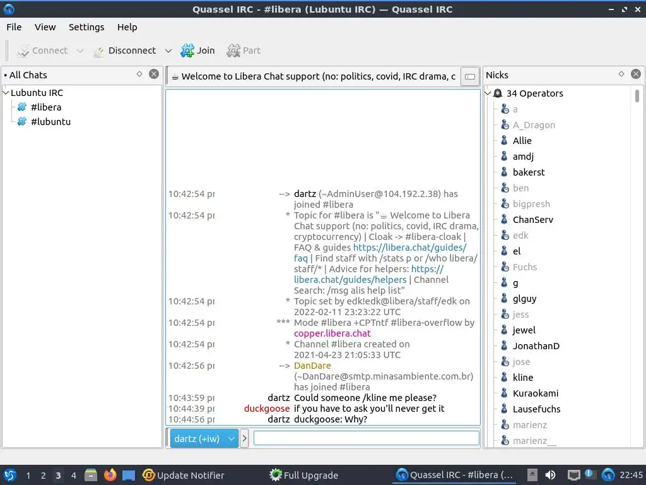Click the user icon beside glguy
Image resolution: width=646 pixels, height=485 pixels.
[504, 298]
